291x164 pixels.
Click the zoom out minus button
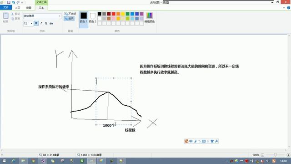[x=262, y=155]
